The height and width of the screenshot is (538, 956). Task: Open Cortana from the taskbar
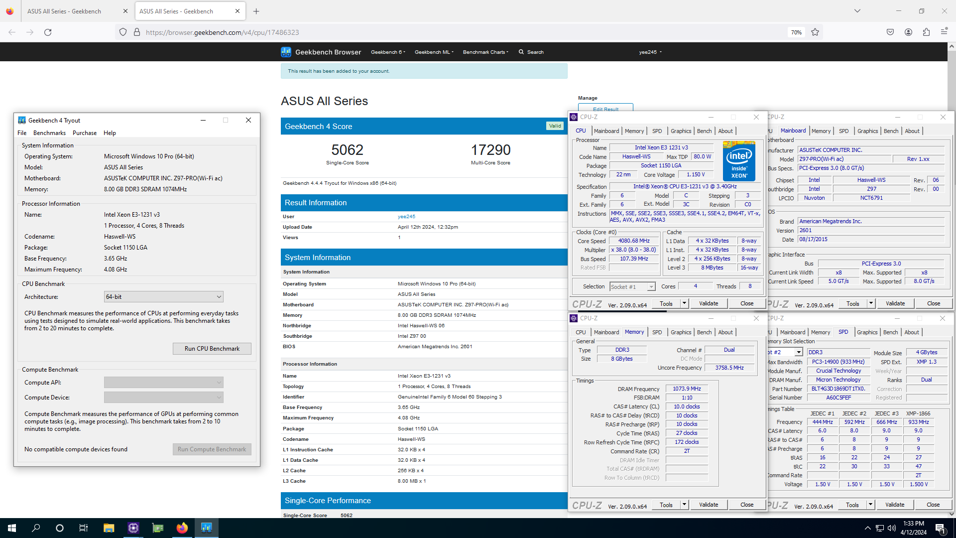pyautogui.click(x=60, y=528)
